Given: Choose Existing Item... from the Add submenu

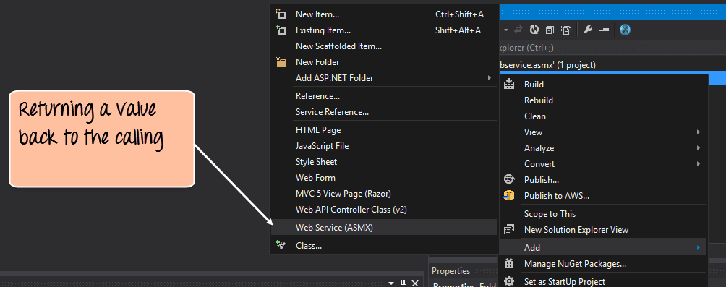Looking at the screenshot, I should click(x=384, y=30).
